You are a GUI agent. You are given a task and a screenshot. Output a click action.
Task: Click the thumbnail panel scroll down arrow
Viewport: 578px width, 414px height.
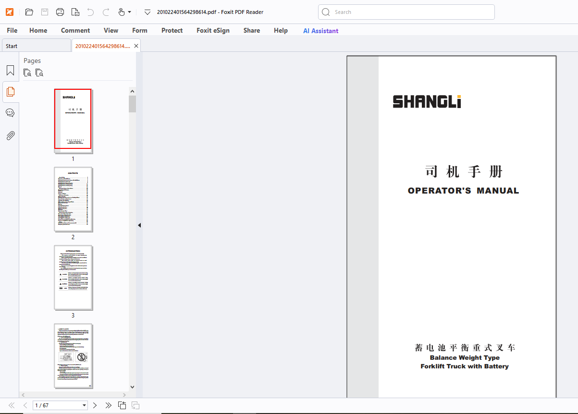[x=132, y=387]
